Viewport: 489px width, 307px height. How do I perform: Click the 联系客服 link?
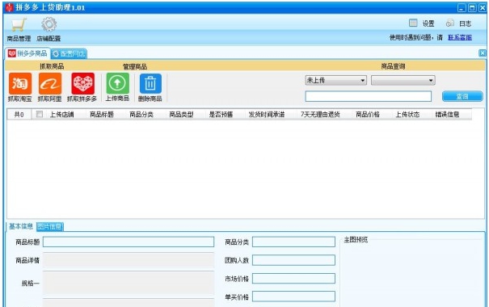pos(460,38)
